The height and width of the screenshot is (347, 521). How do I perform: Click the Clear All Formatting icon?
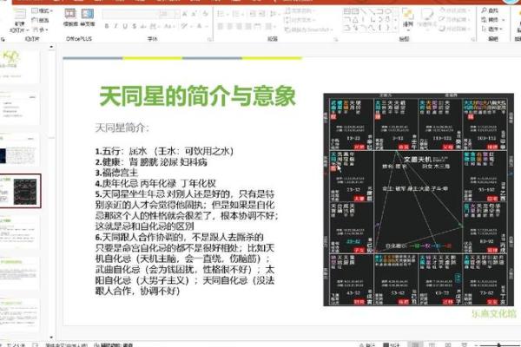(205, 14)
